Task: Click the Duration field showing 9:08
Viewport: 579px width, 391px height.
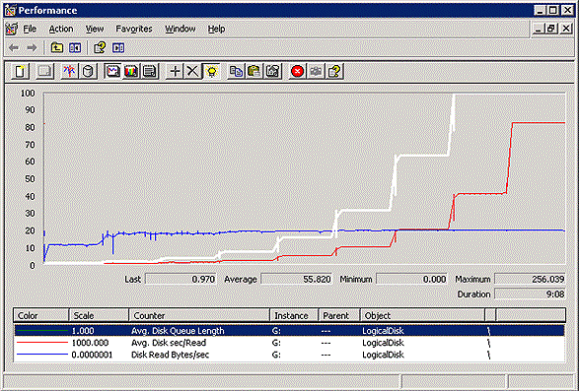Action: pyautogui.click(x=530, y=293)
